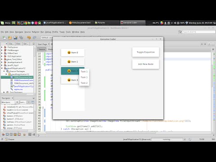Click the second filter icon below Navigator list
Viewport: 216px width, 162px height.
(7, 135)
